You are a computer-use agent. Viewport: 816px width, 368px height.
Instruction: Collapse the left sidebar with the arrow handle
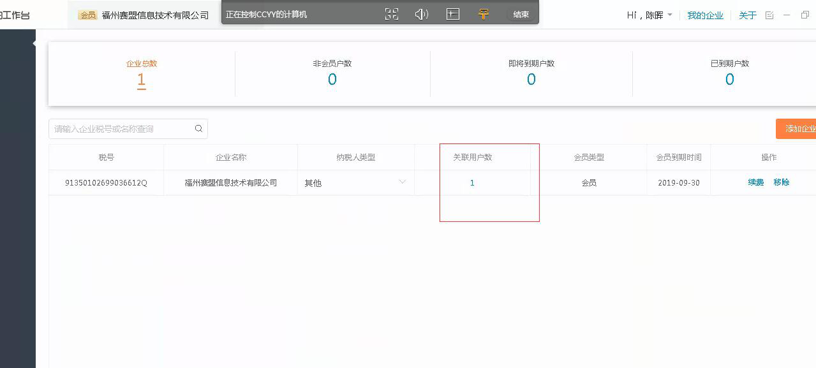[34, 43]
